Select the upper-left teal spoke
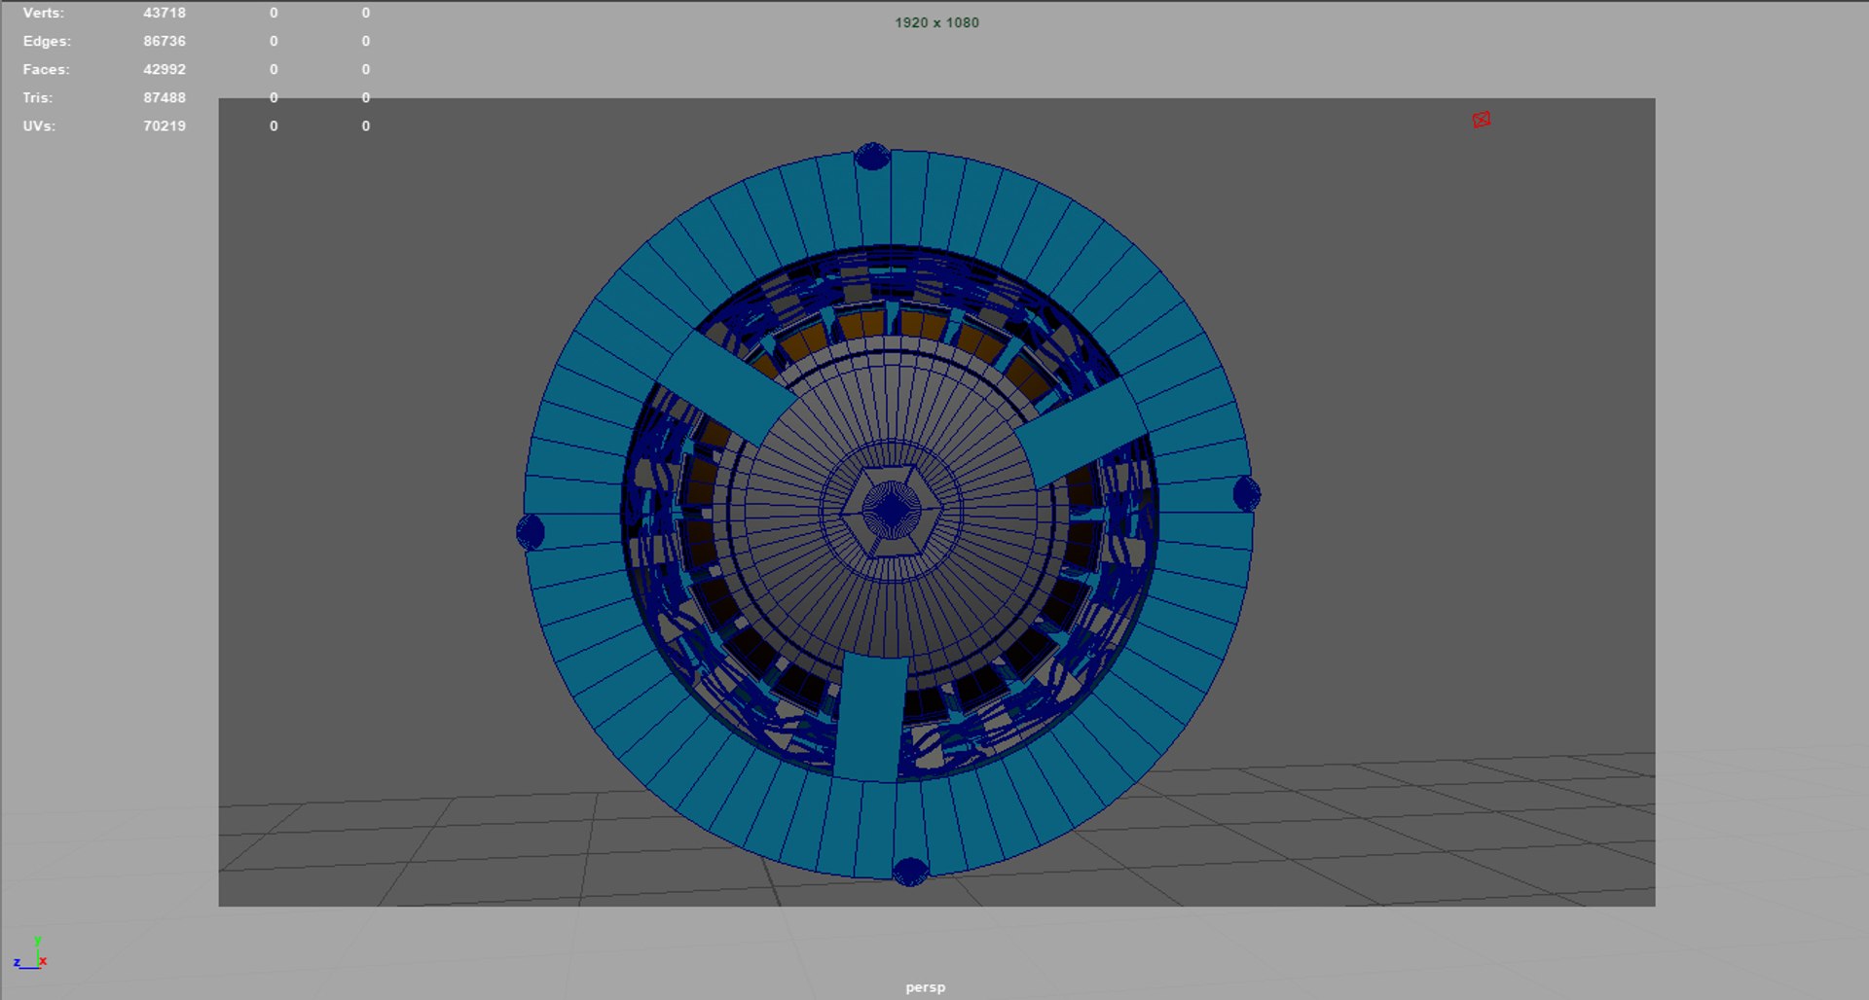1869x1000 pixels. 727,388
